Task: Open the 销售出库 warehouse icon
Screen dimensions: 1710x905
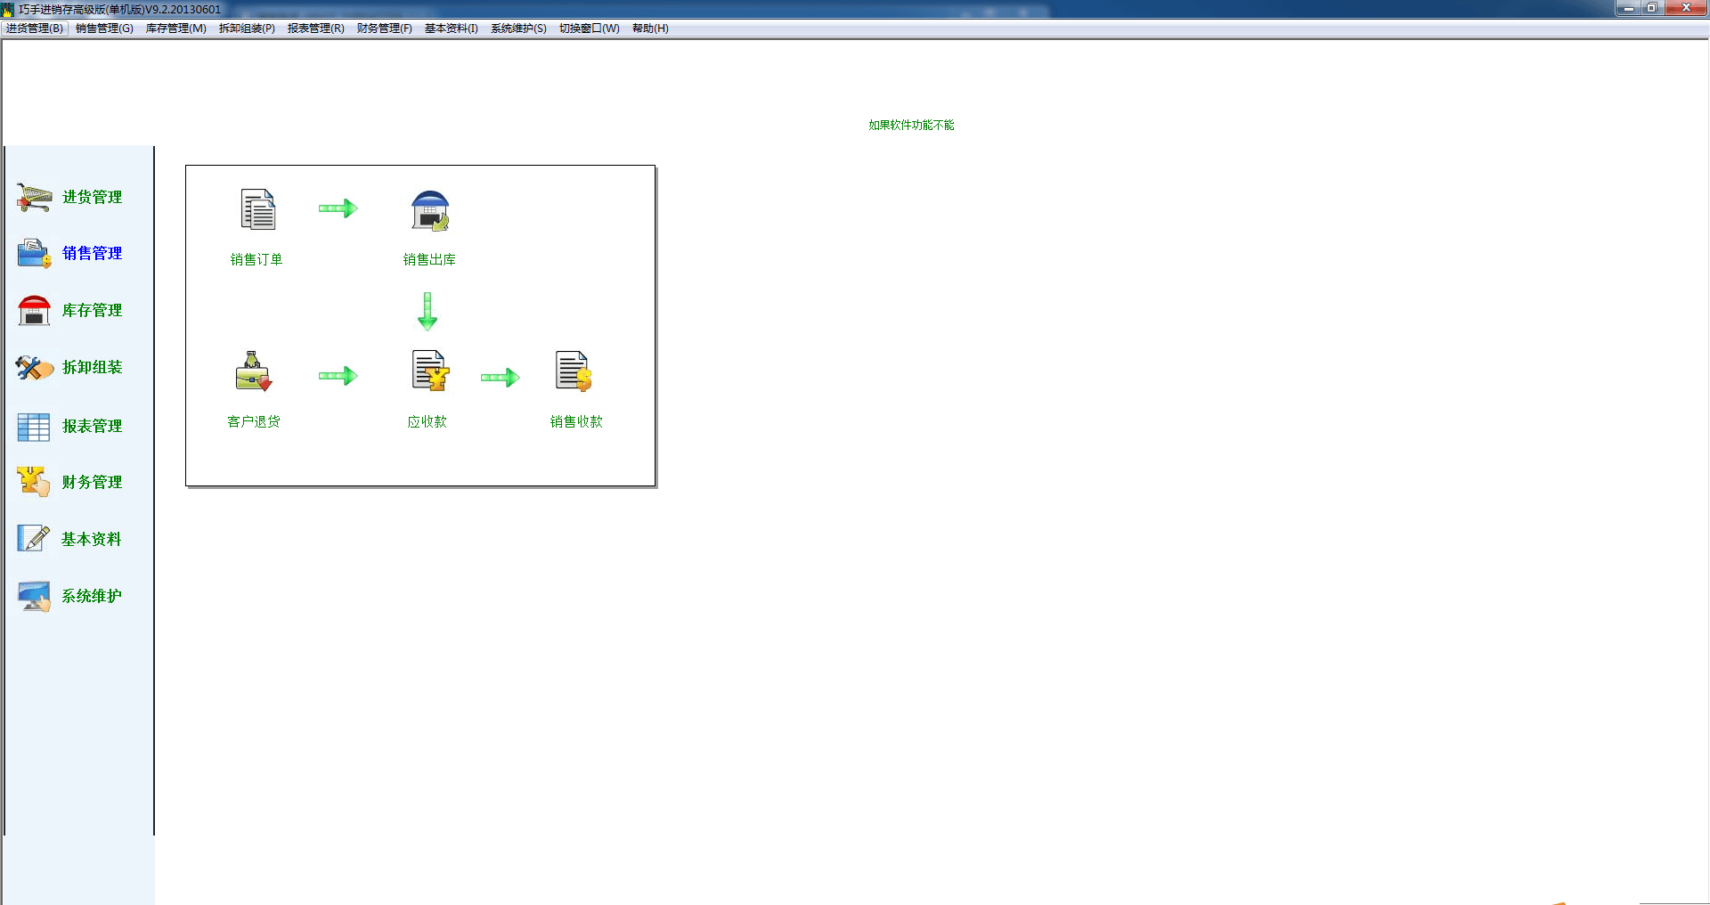Action: (430, 210)
